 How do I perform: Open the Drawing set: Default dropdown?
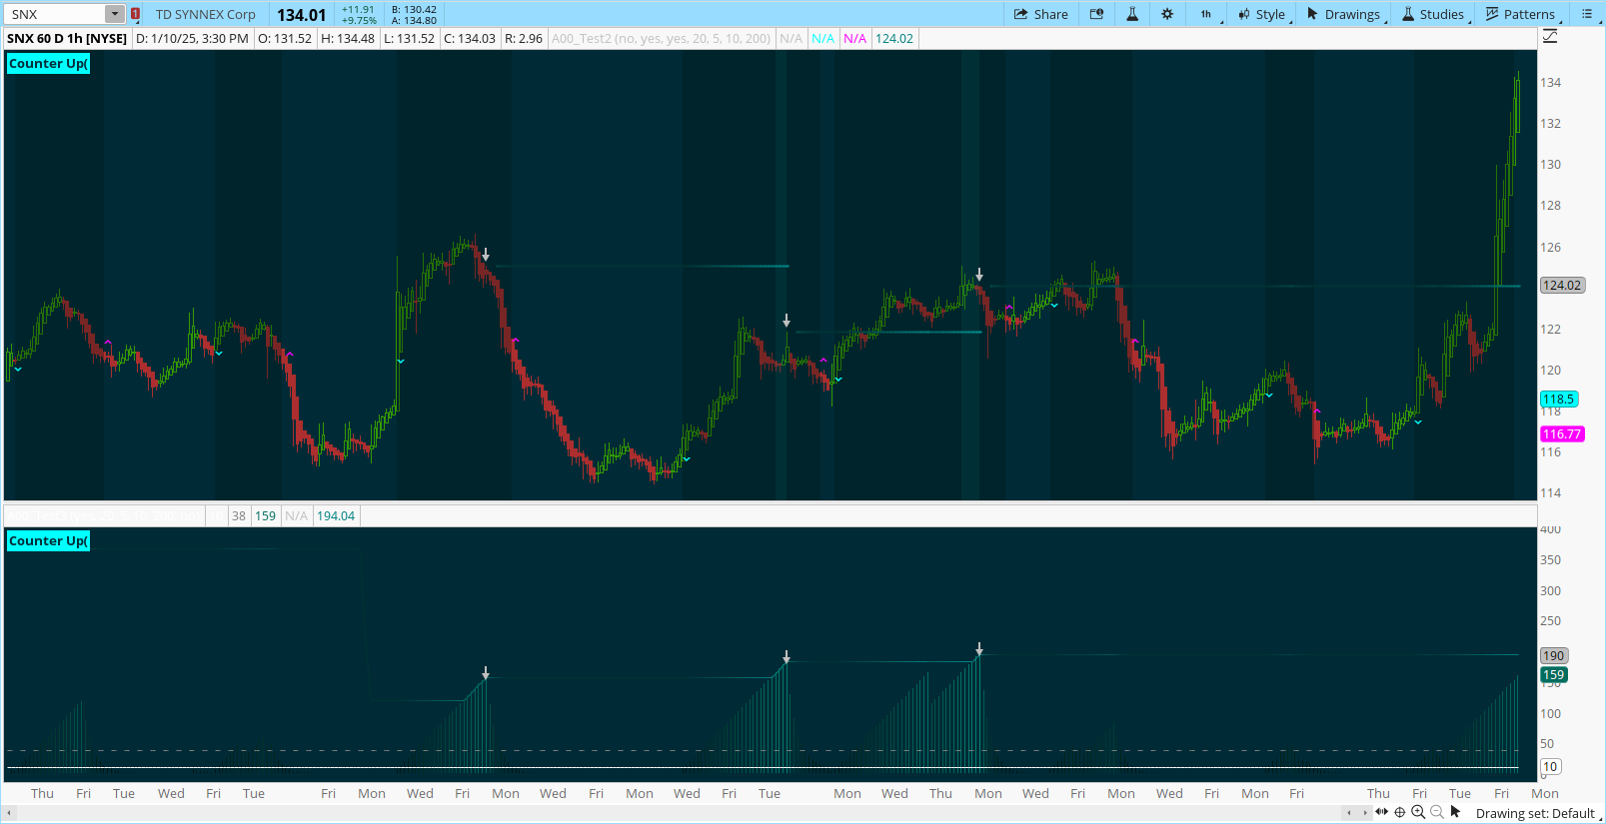pyautogui.click(x=1536, y=813)
